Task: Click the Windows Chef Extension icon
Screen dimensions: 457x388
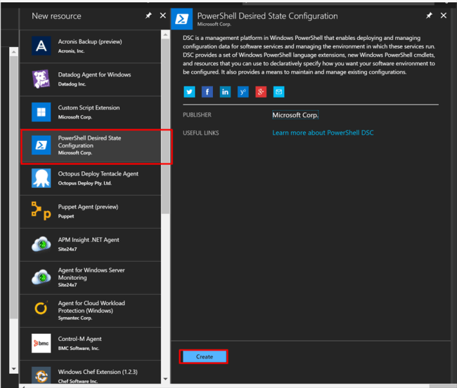Action: click(41, 376)
